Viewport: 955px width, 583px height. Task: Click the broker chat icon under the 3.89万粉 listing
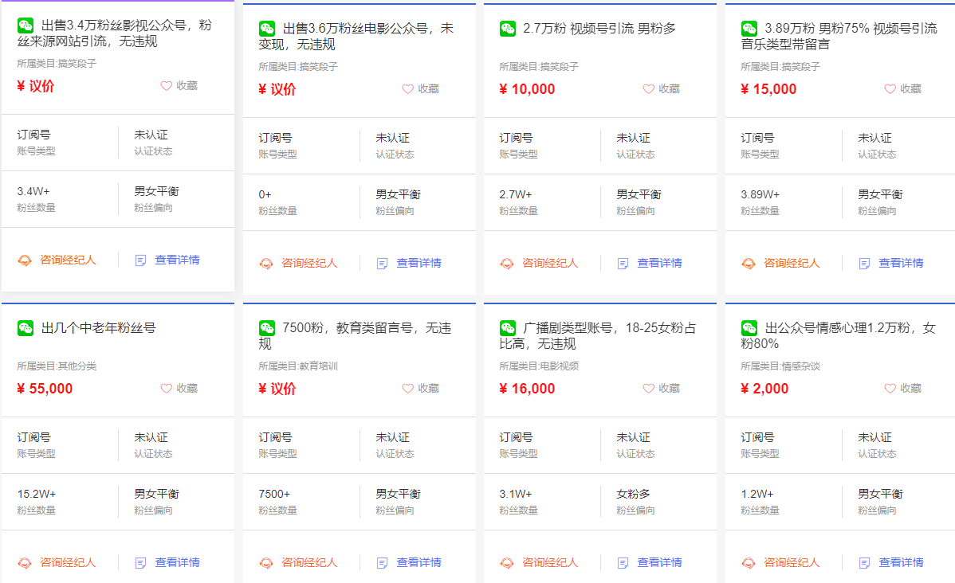coord(747,262)
